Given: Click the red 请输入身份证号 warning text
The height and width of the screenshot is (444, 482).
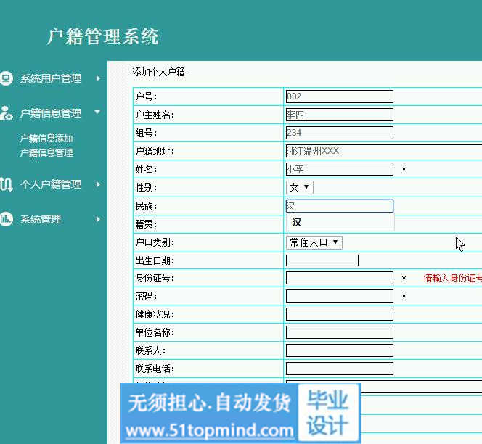Looking at the screenshot, I should [452, 278].
